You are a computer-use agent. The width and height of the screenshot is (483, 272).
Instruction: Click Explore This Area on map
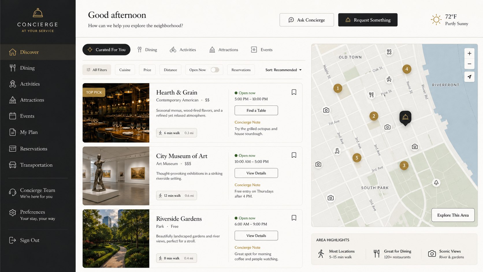(x=453, y=215)
